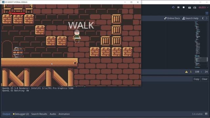This screenshot has width=210, height=118.
Task: Click the Play Custom Scene icon
Action: [195, 8]
